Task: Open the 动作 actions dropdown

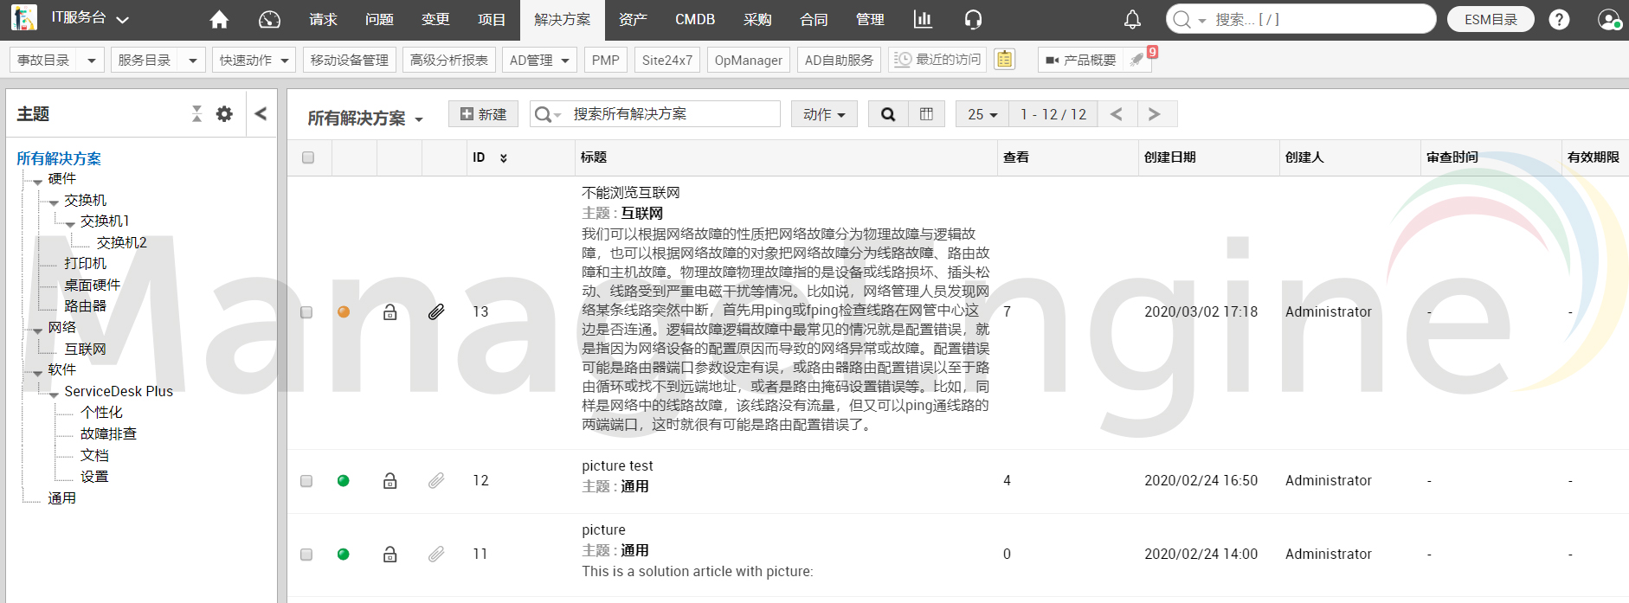Action: 824,114
